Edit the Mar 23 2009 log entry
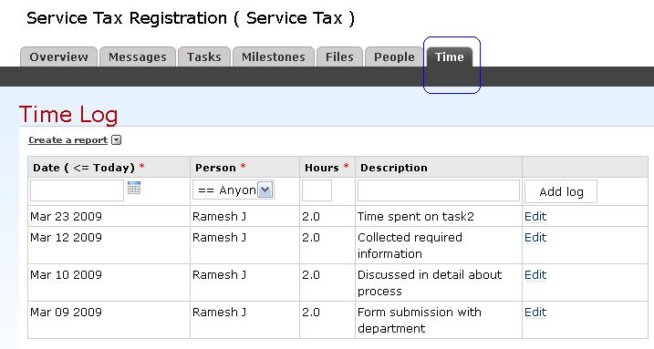This screenshot has height=349, width=654. pyautogui.click(x=535, y=217)
